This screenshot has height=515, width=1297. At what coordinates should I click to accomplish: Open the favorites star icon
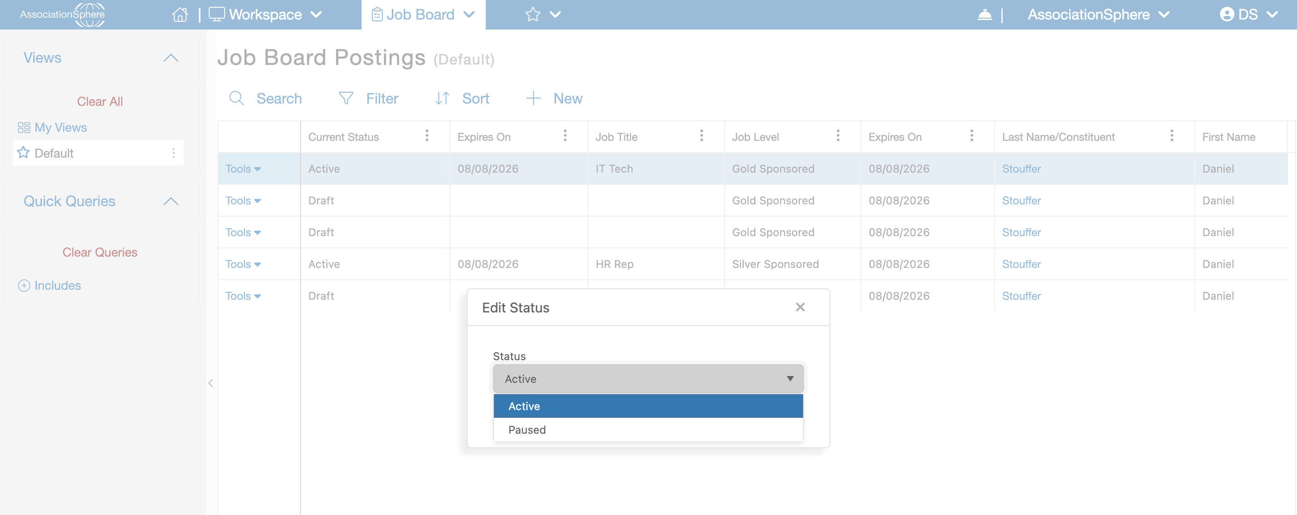pos(533,15)
